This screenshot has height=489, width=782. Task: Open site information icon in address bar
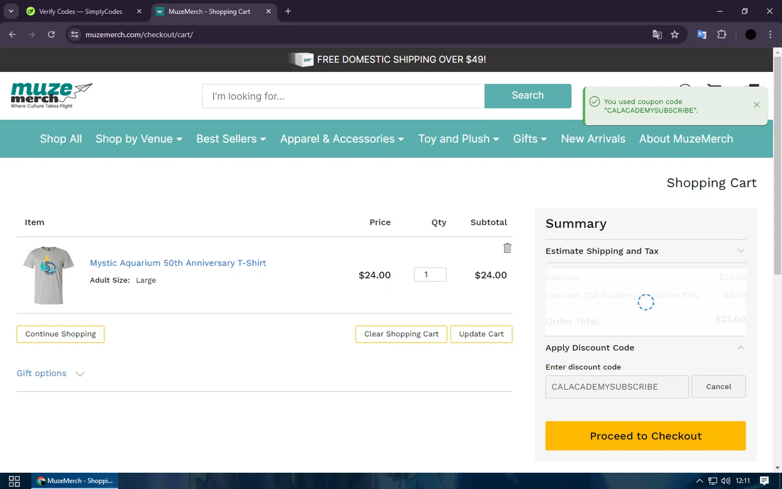coord(75,34)
